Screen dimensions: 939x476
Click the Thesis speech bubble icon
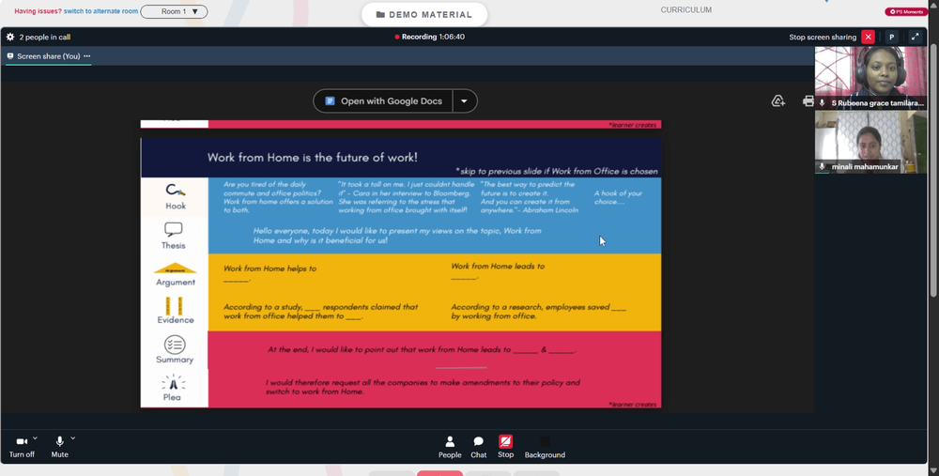(x=173, y=229)
